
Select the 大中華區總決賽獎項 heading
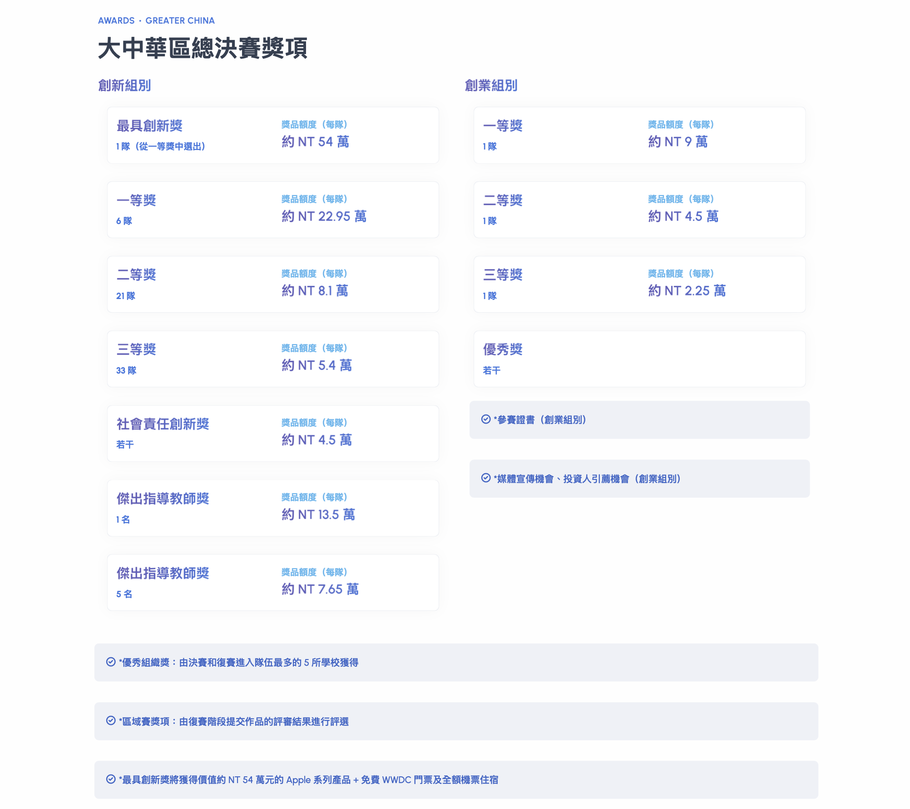coord(203,48)
